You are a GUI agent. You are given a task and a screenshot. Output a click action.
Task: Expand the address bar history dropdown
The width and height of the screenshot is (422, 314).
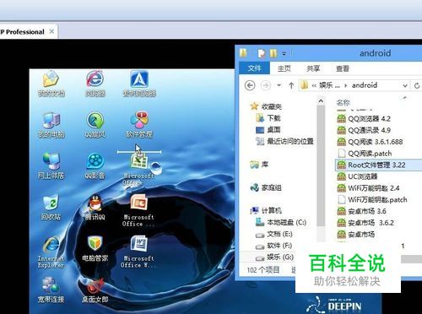(x=405, y=85)
